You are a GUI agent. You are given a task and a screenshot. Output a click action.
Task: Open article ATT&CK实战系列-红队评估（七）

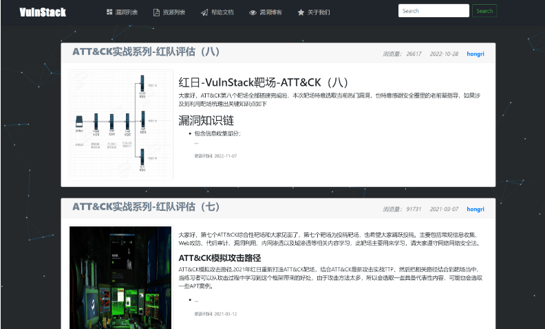(147, 207)
